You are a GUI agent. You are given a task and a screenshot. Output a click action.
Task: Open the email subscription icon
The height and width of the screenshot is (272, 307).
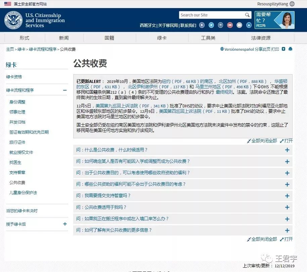[239, 25]
